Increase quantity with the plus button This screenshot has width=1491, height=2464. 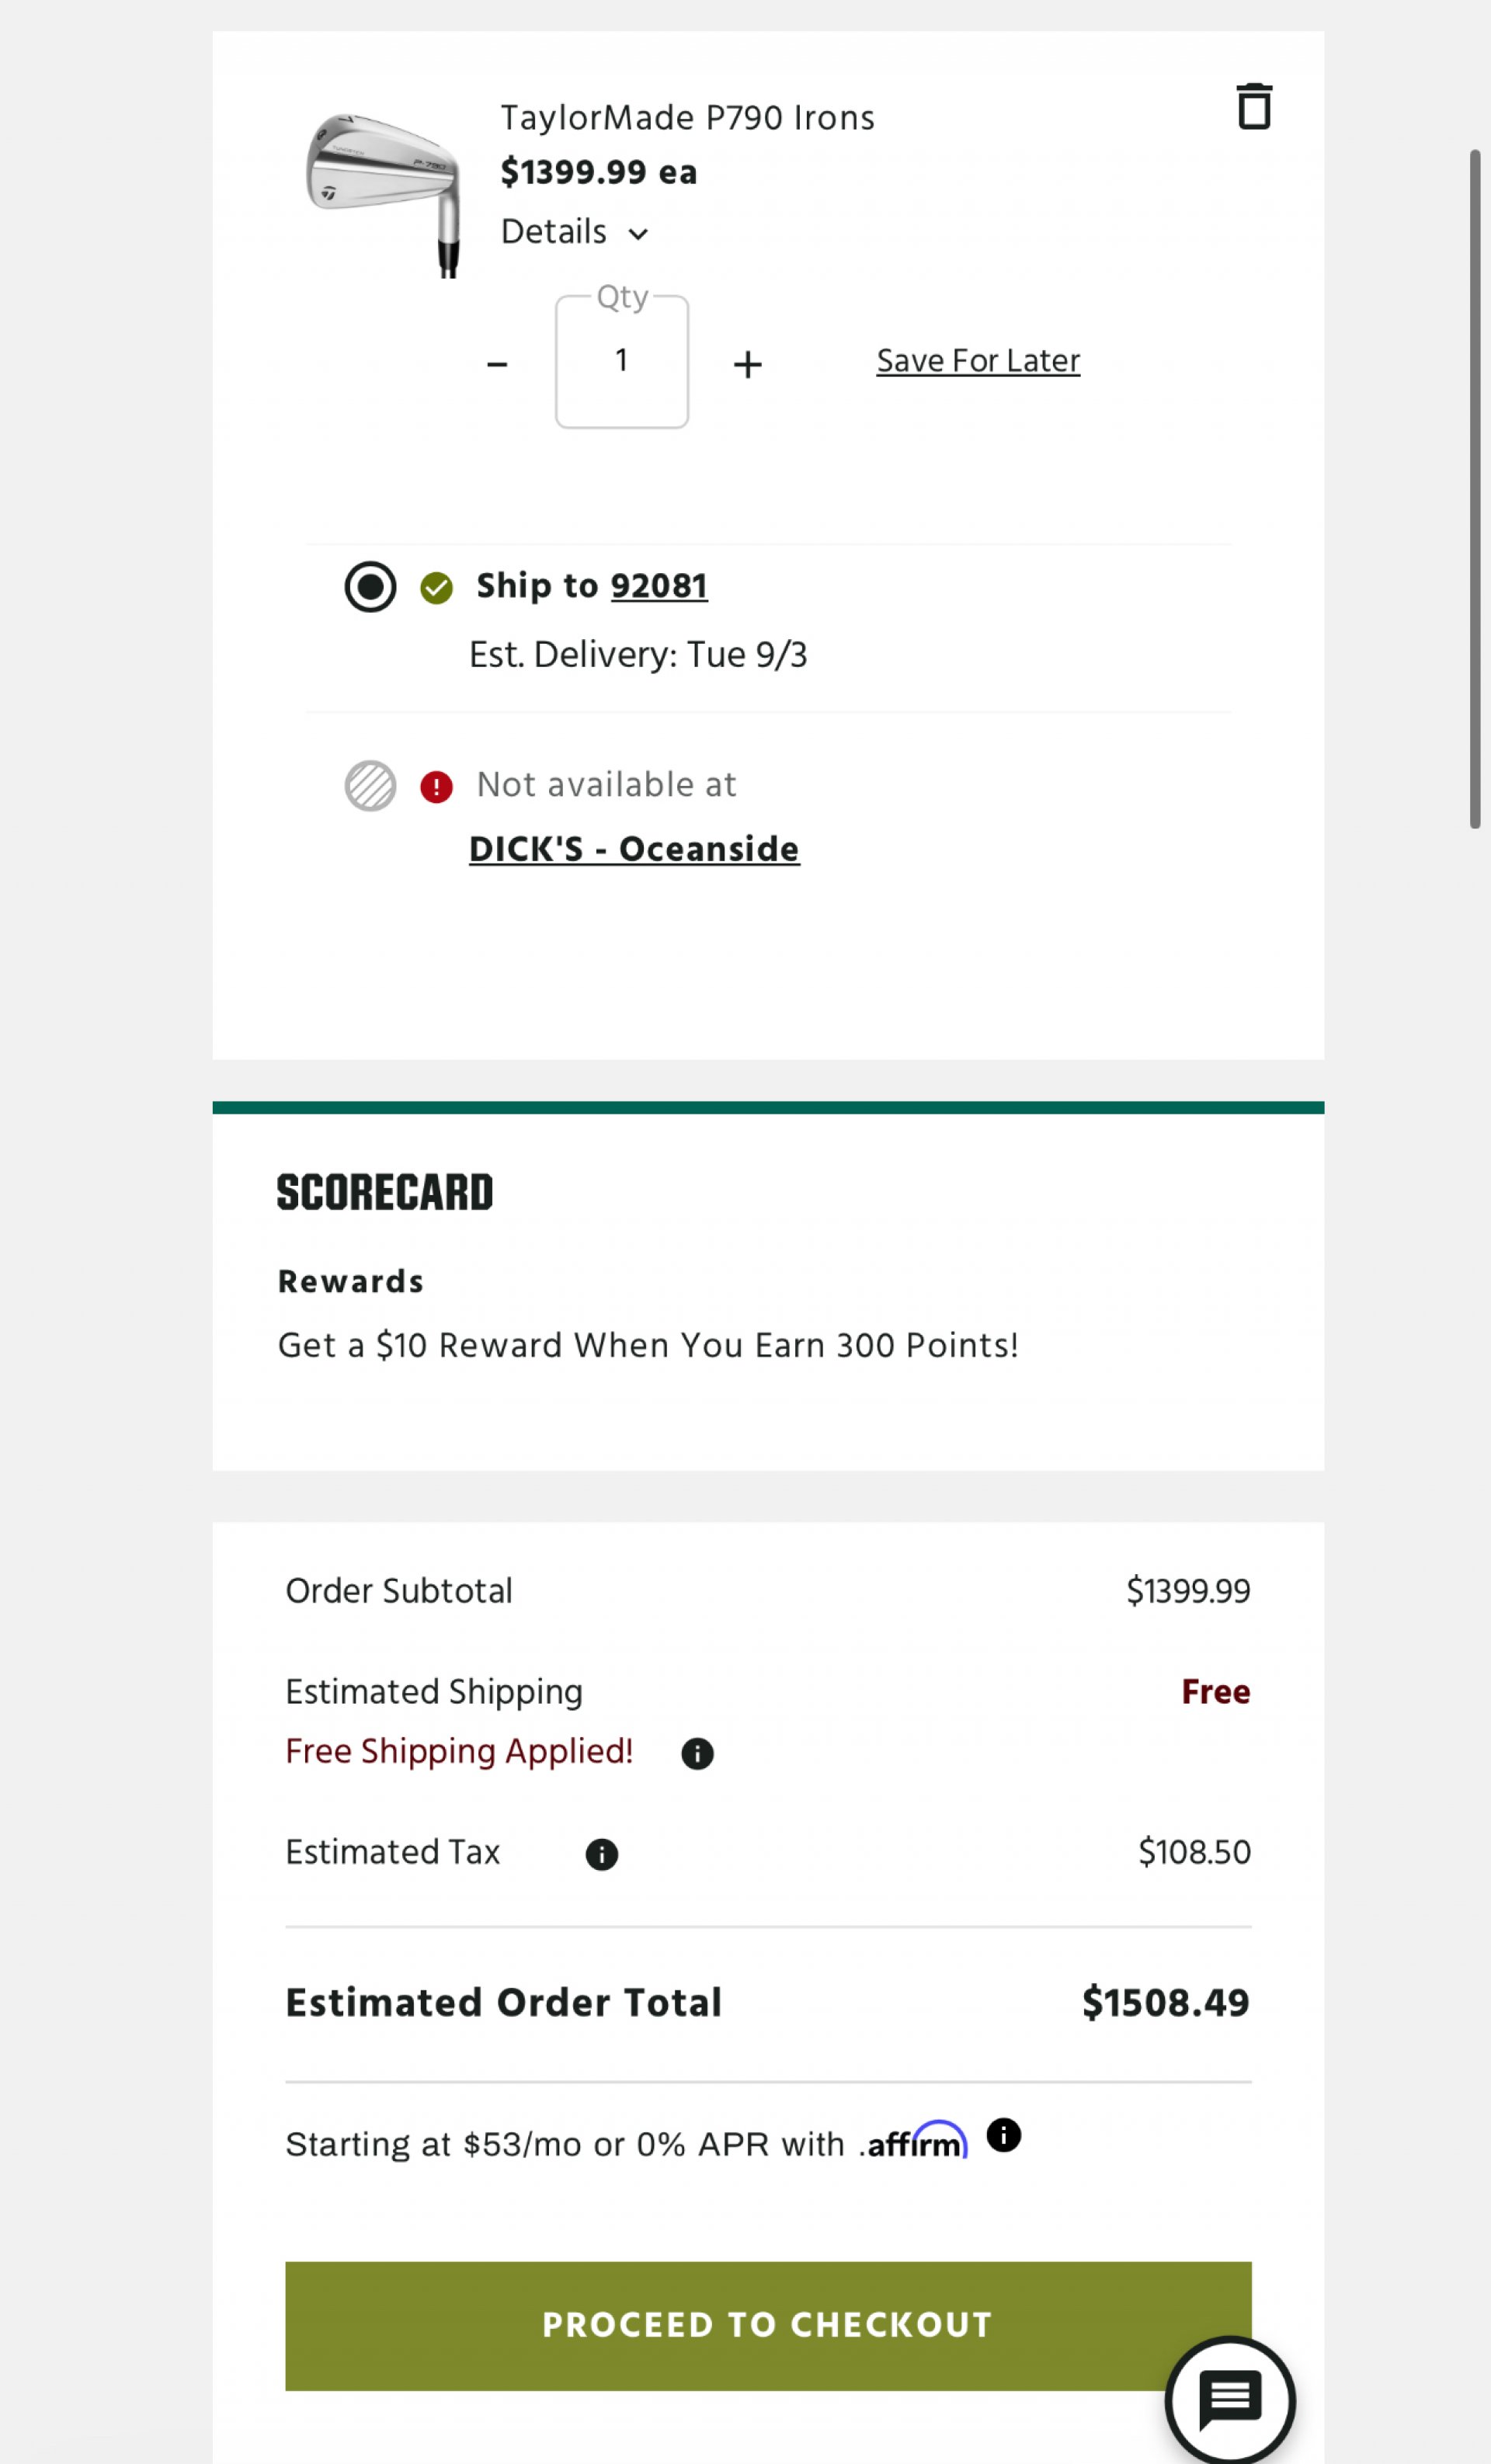747,364
